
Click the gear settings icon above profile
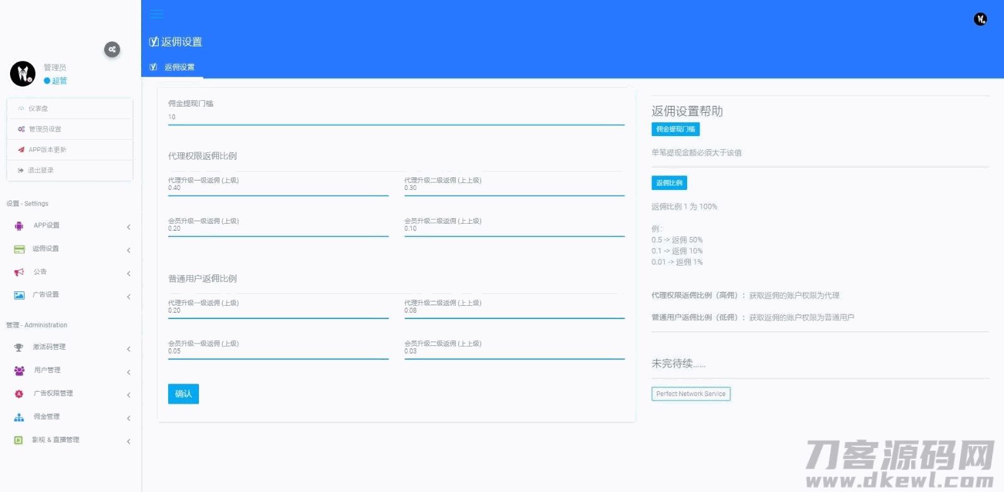coord(112,50)
